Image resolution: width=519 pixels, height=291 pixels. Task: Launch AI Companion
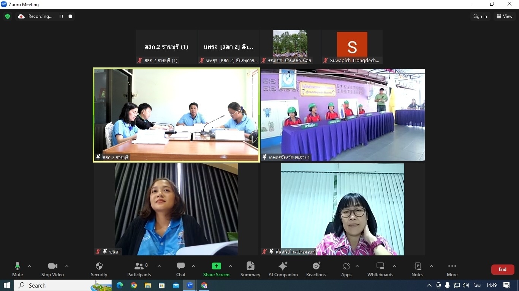coord(283,269)
